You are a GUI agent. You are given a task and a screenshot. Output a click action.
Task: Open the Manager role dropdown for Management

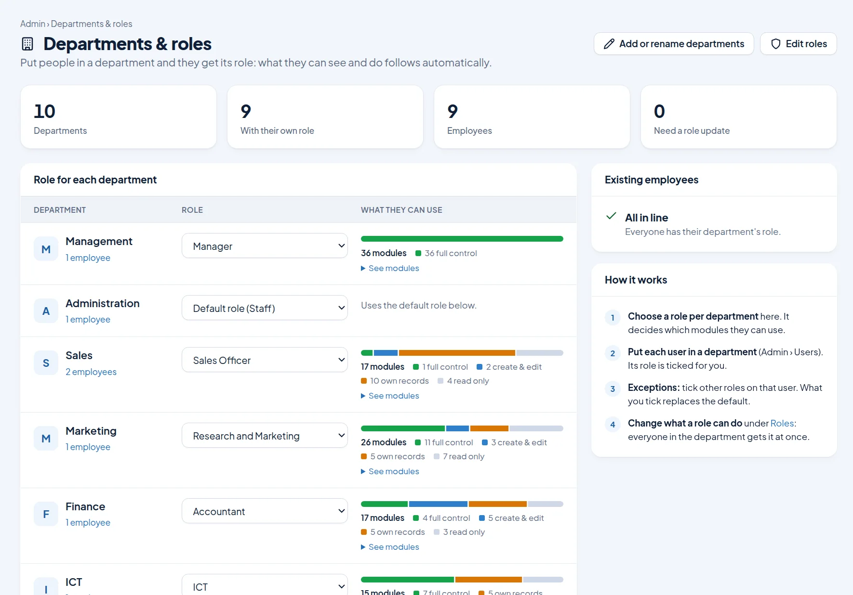(265, 246)
